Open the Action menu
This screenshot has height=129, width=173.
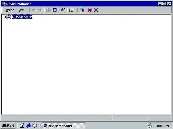10,10
